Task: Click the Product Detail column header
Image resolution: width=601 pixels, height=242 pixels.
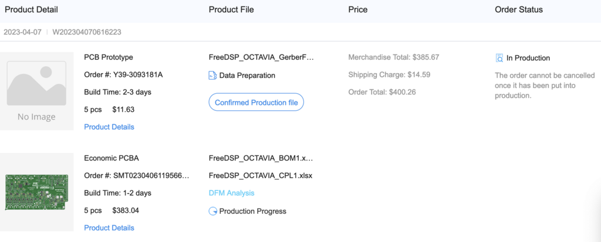Action: click(x=32, y=9)
